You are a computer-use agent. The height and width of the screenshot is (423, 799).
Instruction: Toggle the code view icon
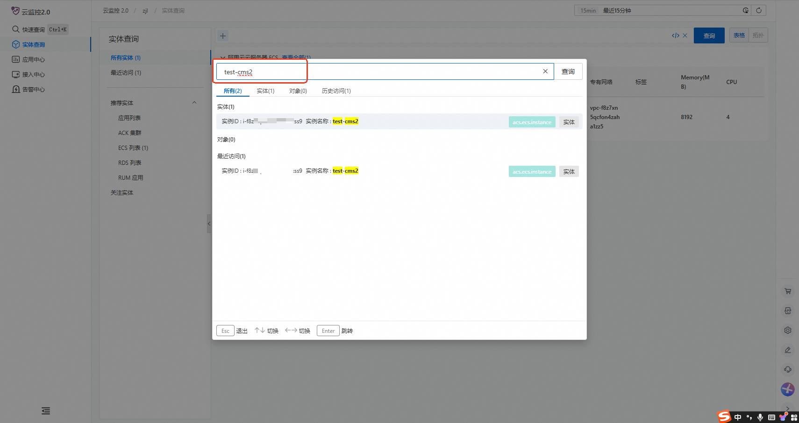point(676,35)
